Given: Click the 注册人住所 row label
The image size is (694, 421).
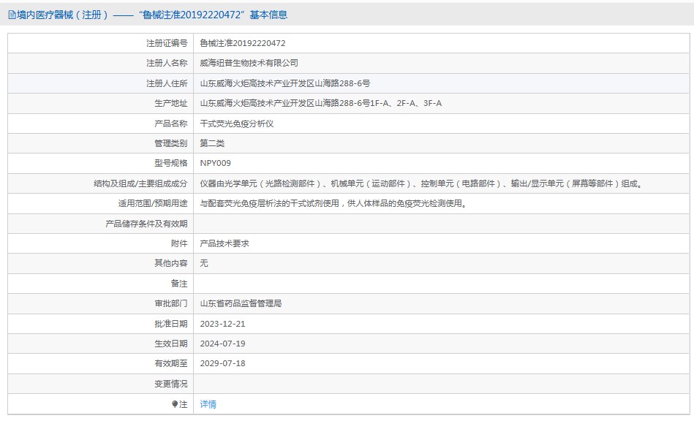Looking at the screenshot, I should coord(167,83).
